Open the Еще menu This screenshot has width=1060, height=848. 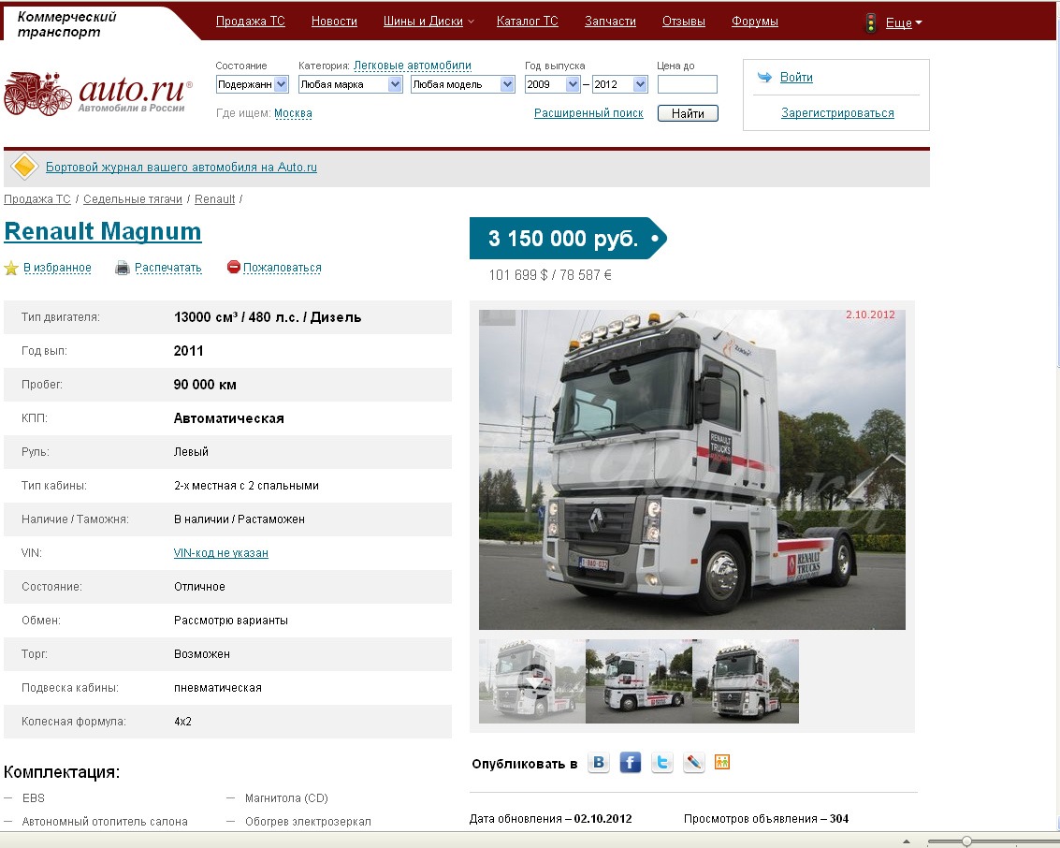click(x=902, y=23)
